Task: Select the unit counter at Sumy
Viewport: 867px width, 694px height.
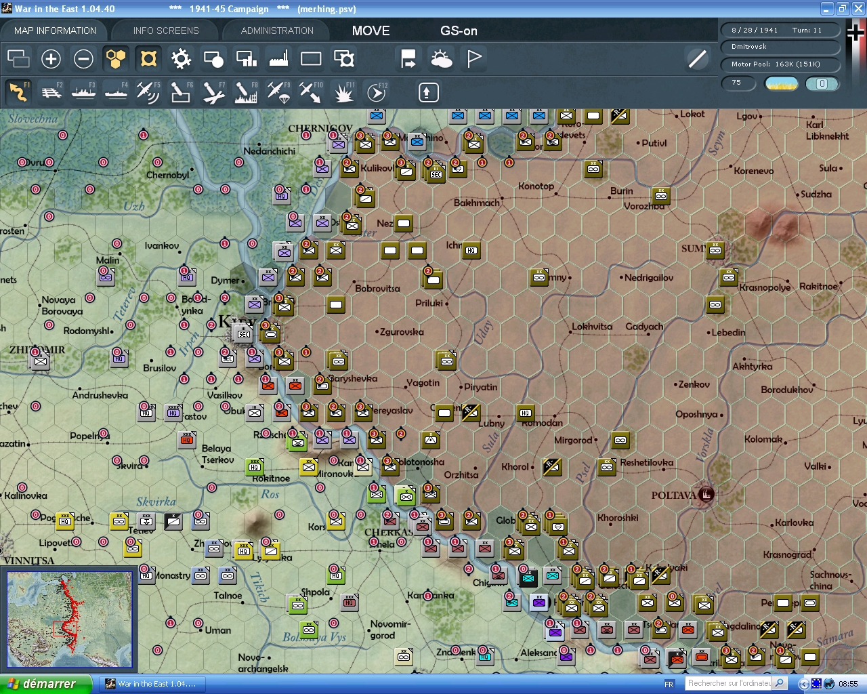Action: point(715,250)
